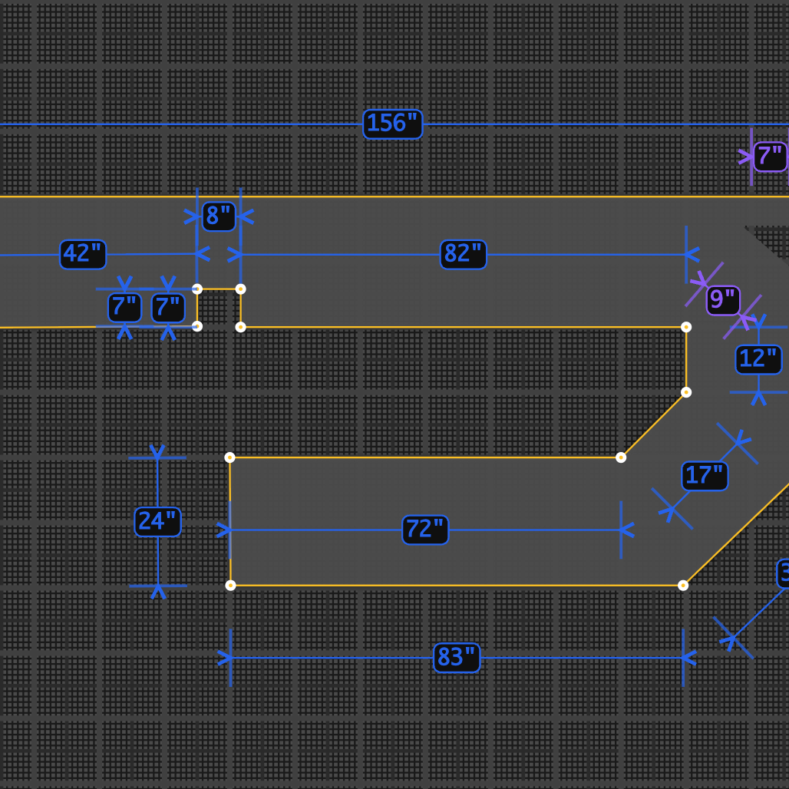The width and height of the screenshot is (789, 789).
Task: Click the 156" overall width dimension label
Action: (x=392, y=124)
